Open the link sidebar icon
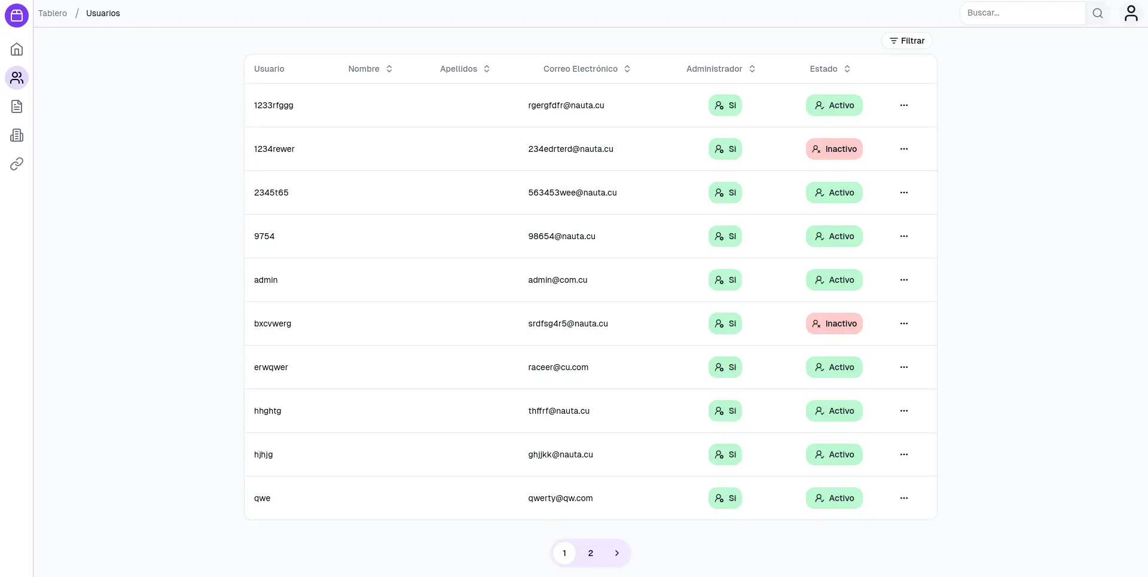 point(17,164)
